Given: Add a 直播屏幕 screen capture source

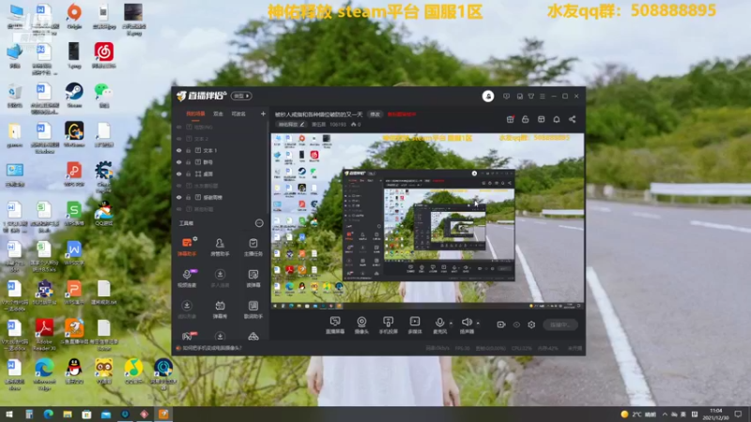Looking at the screenshot, I should pyautogui.click(x=335, y=324).
